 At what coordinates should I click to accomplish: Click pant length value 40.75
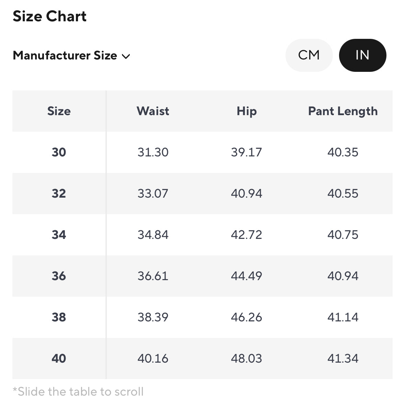342,235
